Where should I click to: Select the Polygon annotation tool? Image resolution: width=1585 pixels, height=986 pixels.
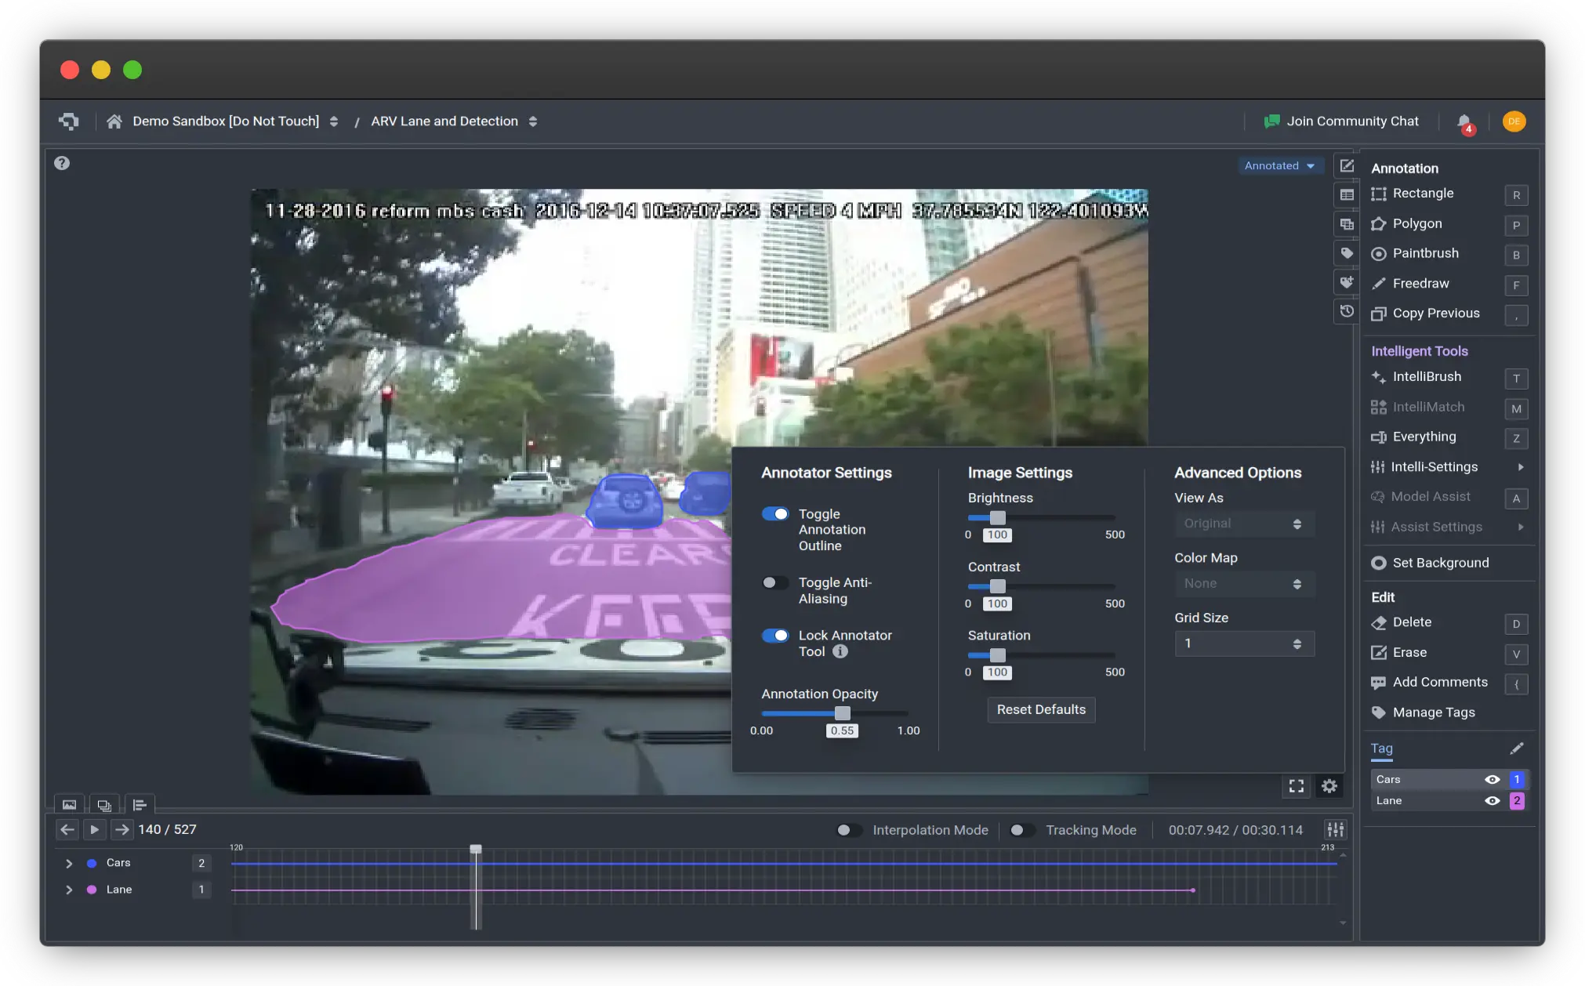[x=1416, y=223]
